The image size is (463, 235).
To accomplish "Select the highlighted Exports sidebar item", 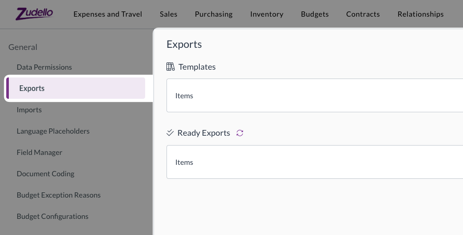I will pyautogui.click(x=32, y=88).
